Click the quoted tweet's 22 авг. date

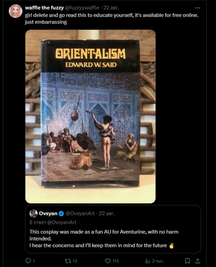click(107, 213)
